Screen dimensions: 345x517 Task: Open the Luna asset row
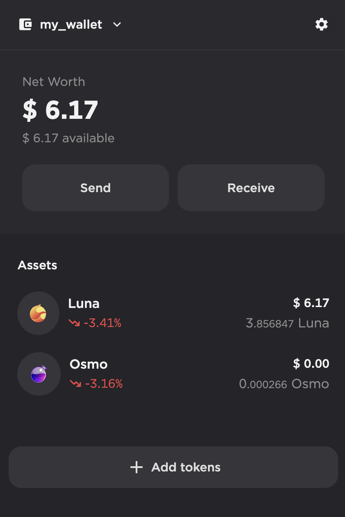[x=173, y=313]
